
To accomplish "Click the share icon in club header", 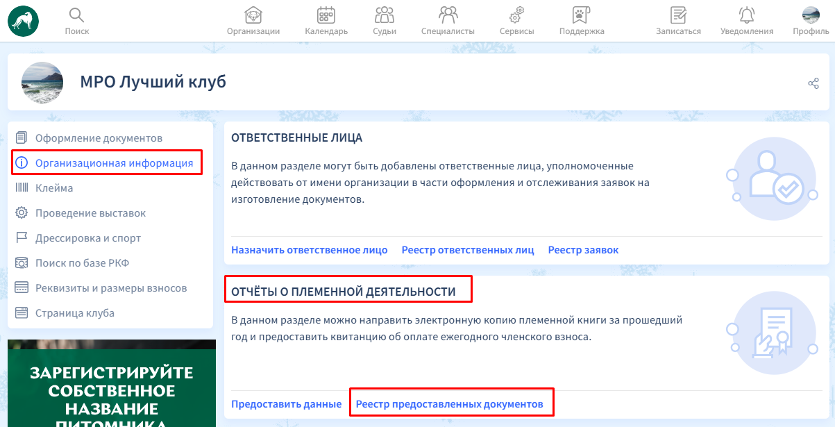I will pyautogui.click(x=813, y=83).
